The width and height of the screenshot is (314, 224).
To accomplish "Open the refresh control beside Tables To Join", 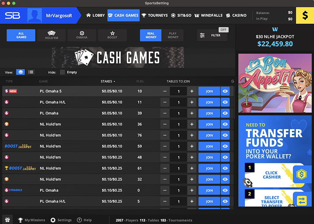I will 232,81.
